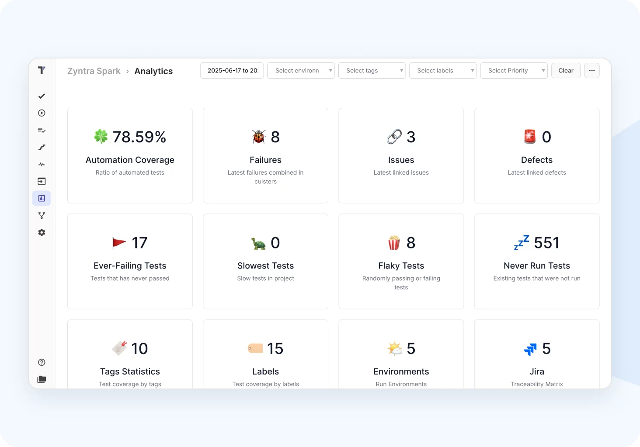Screen dimensions: 640x447
Task: Open the settings gear icon in sidebar
Action: (x=42, y=233)
